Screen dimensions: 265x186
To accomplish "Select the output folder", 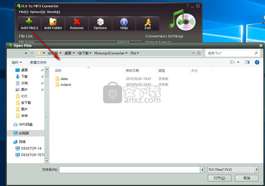I will (x=66, y=85).
